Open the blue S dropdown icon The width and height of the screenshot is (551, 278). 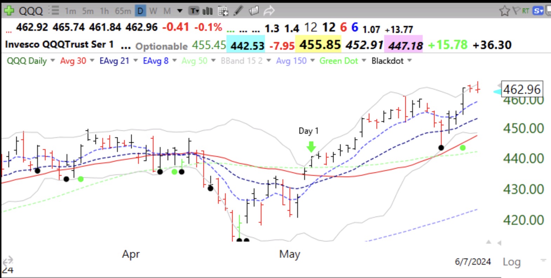point(538,11)
